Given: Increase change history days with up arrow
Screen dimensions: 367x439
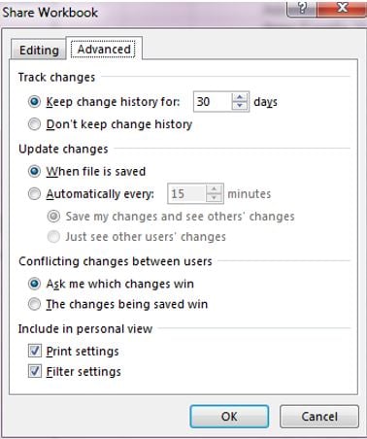Looking at the screenshot, I should tap(240, 97).
